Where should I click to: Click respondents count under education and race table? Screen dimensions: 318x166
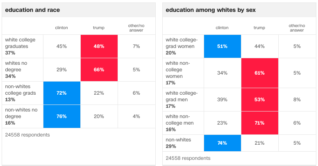(x=27, y=134)
